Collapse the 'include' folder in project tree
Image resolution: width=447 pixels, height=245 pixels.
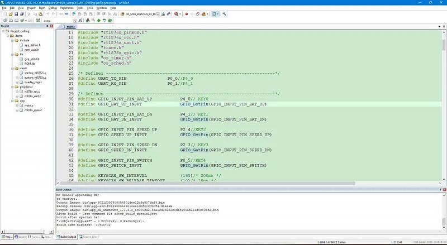(12, 40)
